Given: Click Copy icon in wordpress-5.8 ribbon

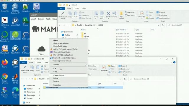Looking at the screenshot, I should point(32,68).
